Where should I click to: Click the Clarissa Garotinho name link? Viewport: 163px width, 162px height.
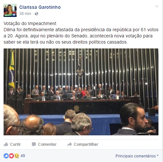(x=40, y=7)
